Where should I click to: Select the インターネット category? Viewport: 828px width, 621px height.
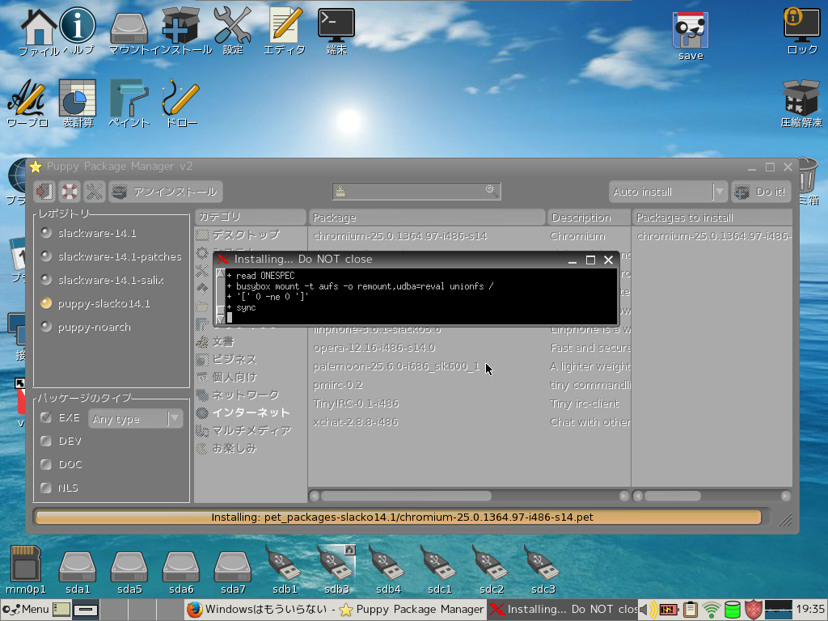(x=251, y=413)
